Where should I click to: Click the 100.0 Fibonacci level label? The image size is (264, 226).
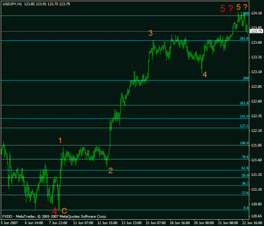coord(244,143)
